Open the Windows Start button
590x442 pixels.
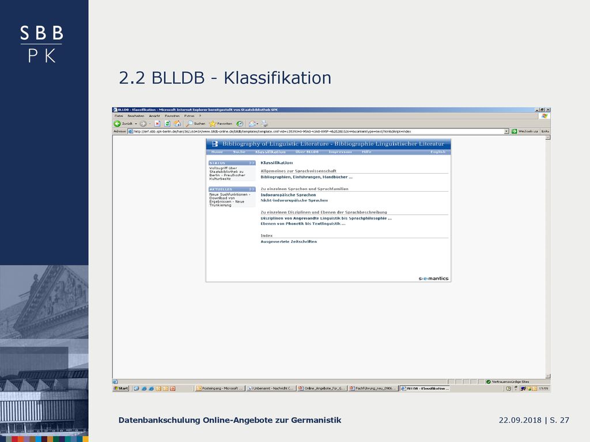coord(121,388)
